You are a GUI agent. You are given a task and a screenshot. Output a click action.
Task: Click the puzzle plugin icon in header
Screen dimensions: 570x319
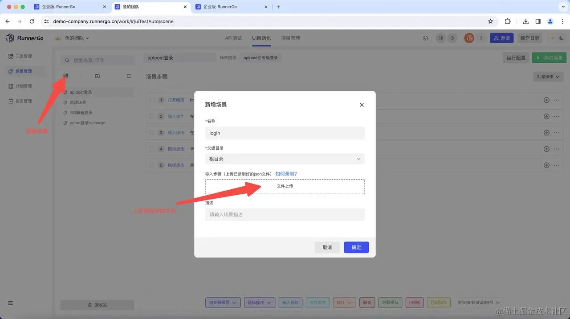pyautogui.click(x=426, y=38)
